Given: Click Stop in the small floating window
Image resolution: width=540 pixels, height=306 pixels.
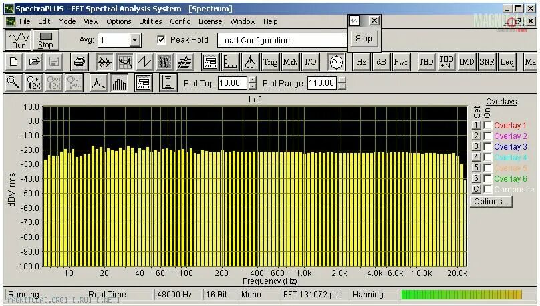Looking at the screenshot, I should click(364, 39).
